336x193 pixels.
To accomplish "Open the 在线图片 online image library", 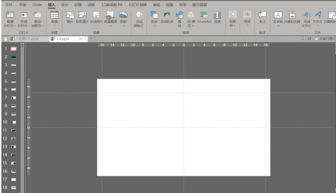I will (97, 17).
